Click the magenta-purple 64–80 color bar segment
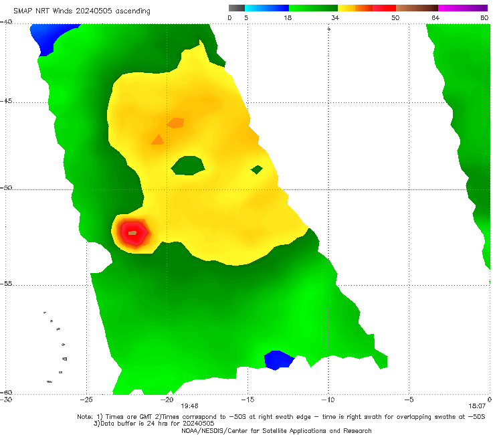This screenshot has height=435, width=495. (x=463, y=8)
